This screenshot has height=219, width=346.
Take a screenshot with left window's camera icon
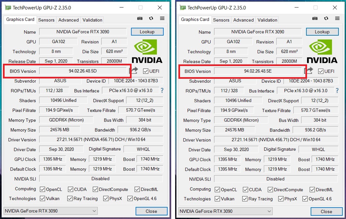[140, 18]
